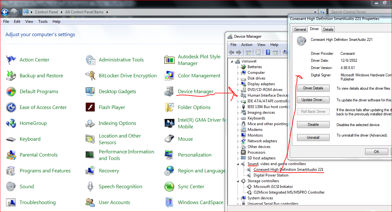Viewport: 392px width, 212px height.
Task: Open the Edit menu in Control Panel
Action: click(17, 22)
